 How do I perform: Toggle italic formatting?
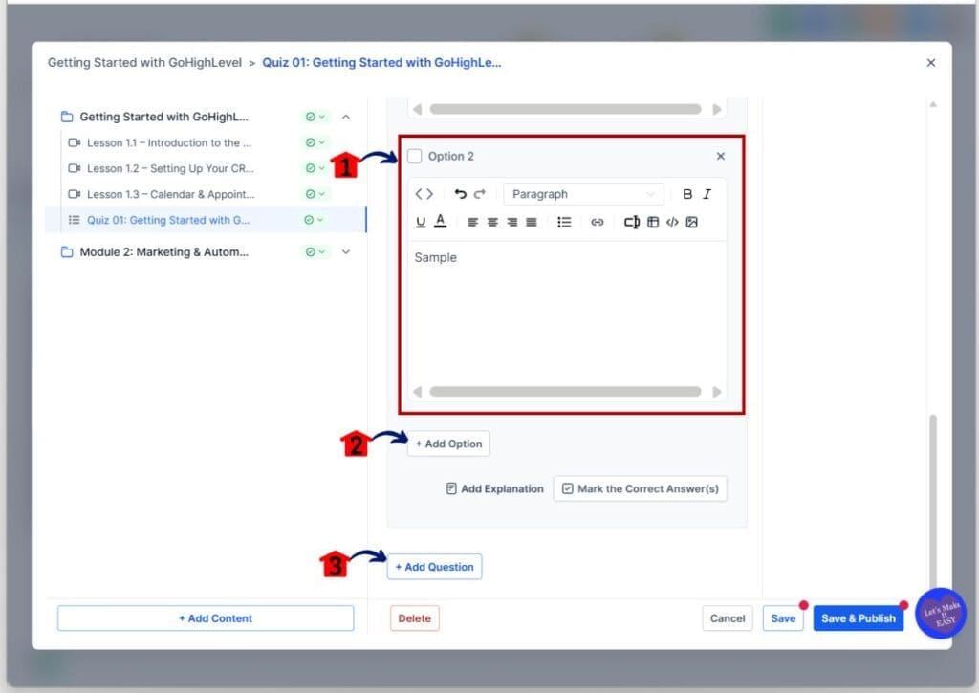pos(707,194)
